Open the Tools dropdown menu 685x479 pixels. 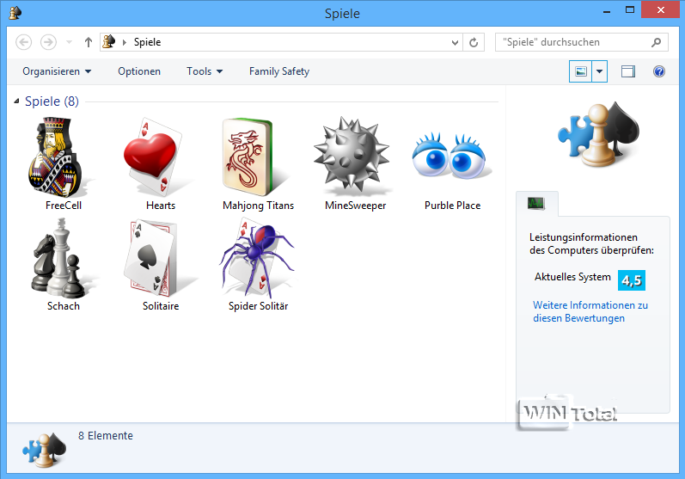205,71
